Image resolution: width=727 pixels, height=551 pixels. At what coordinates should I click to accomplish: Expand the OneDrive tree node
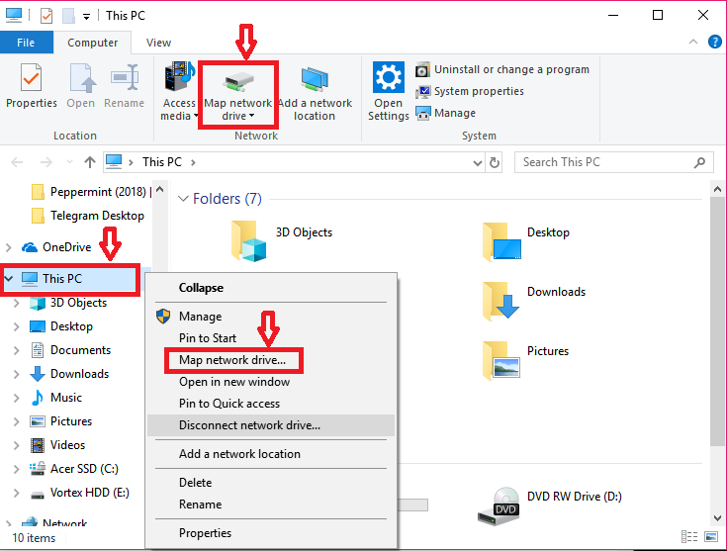tap(8, 247)
